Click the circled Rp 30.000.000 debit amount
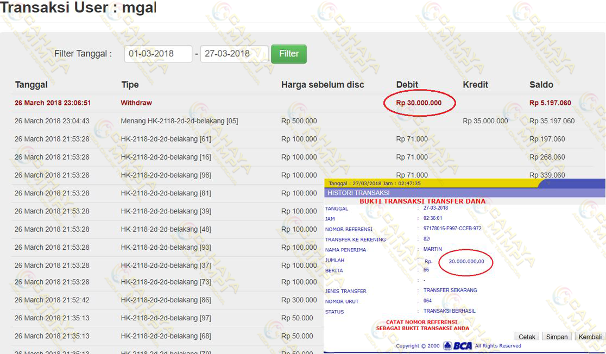Image resolution: width=606 pixels, height=354 pixels. click(x=419, y=103)
